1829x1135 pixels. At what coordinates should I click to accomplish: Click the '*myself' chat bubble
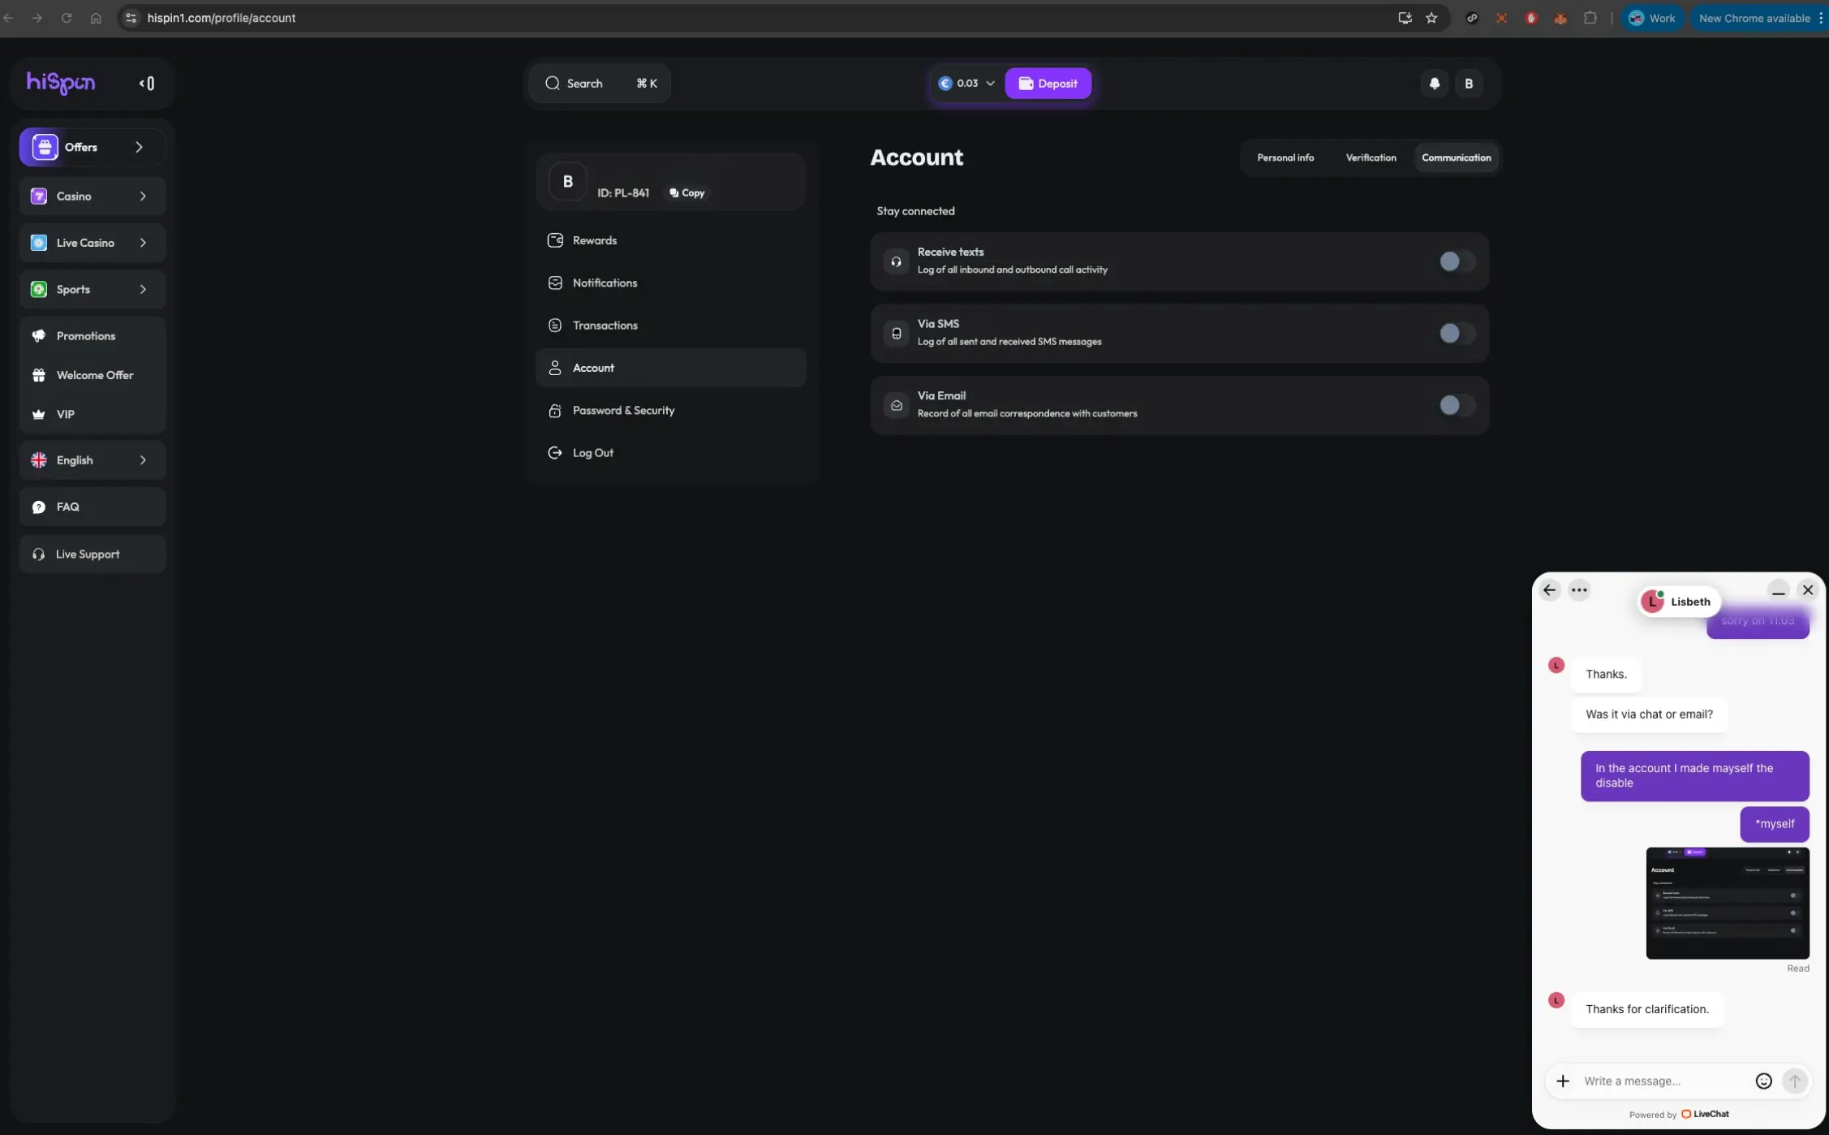pyautogui.click(x=1775, y=824)
